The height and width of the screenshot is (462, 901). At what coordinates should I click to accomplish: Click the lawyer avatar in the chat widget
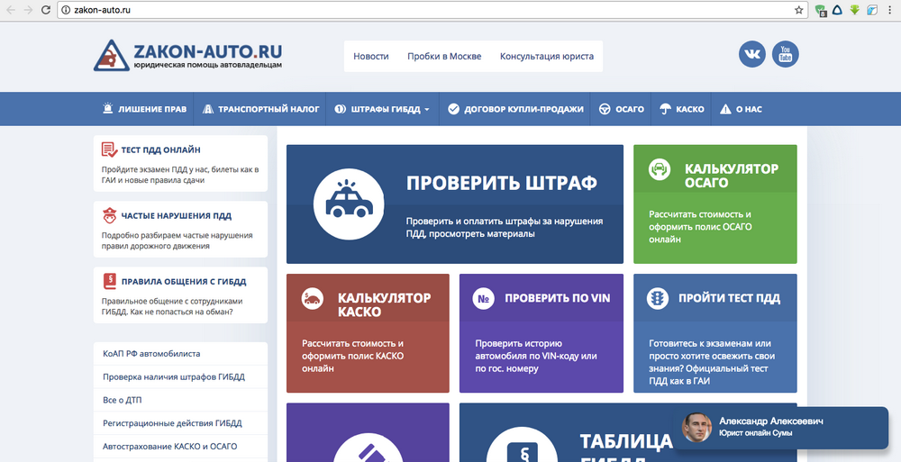tap(696, 427)
